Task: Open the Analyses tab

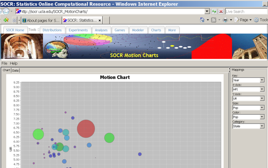Action: point(101,30)
